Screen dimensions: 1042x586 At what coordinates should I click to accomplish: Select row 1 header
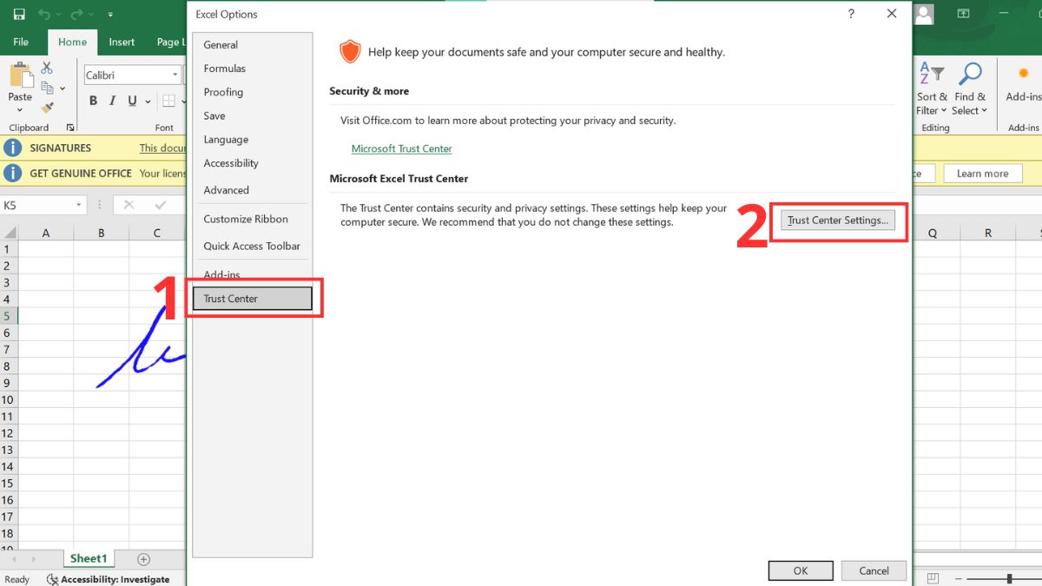[x=9, y=249]
